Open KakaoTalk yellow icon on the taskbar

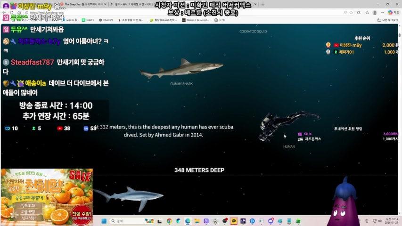click(234, 221)
